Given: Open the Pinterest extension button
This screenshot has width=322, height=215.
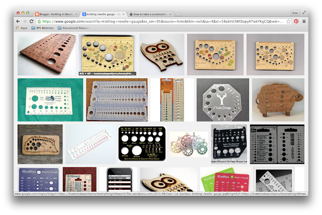Looking at the screenshot, I should click(296, 21).
